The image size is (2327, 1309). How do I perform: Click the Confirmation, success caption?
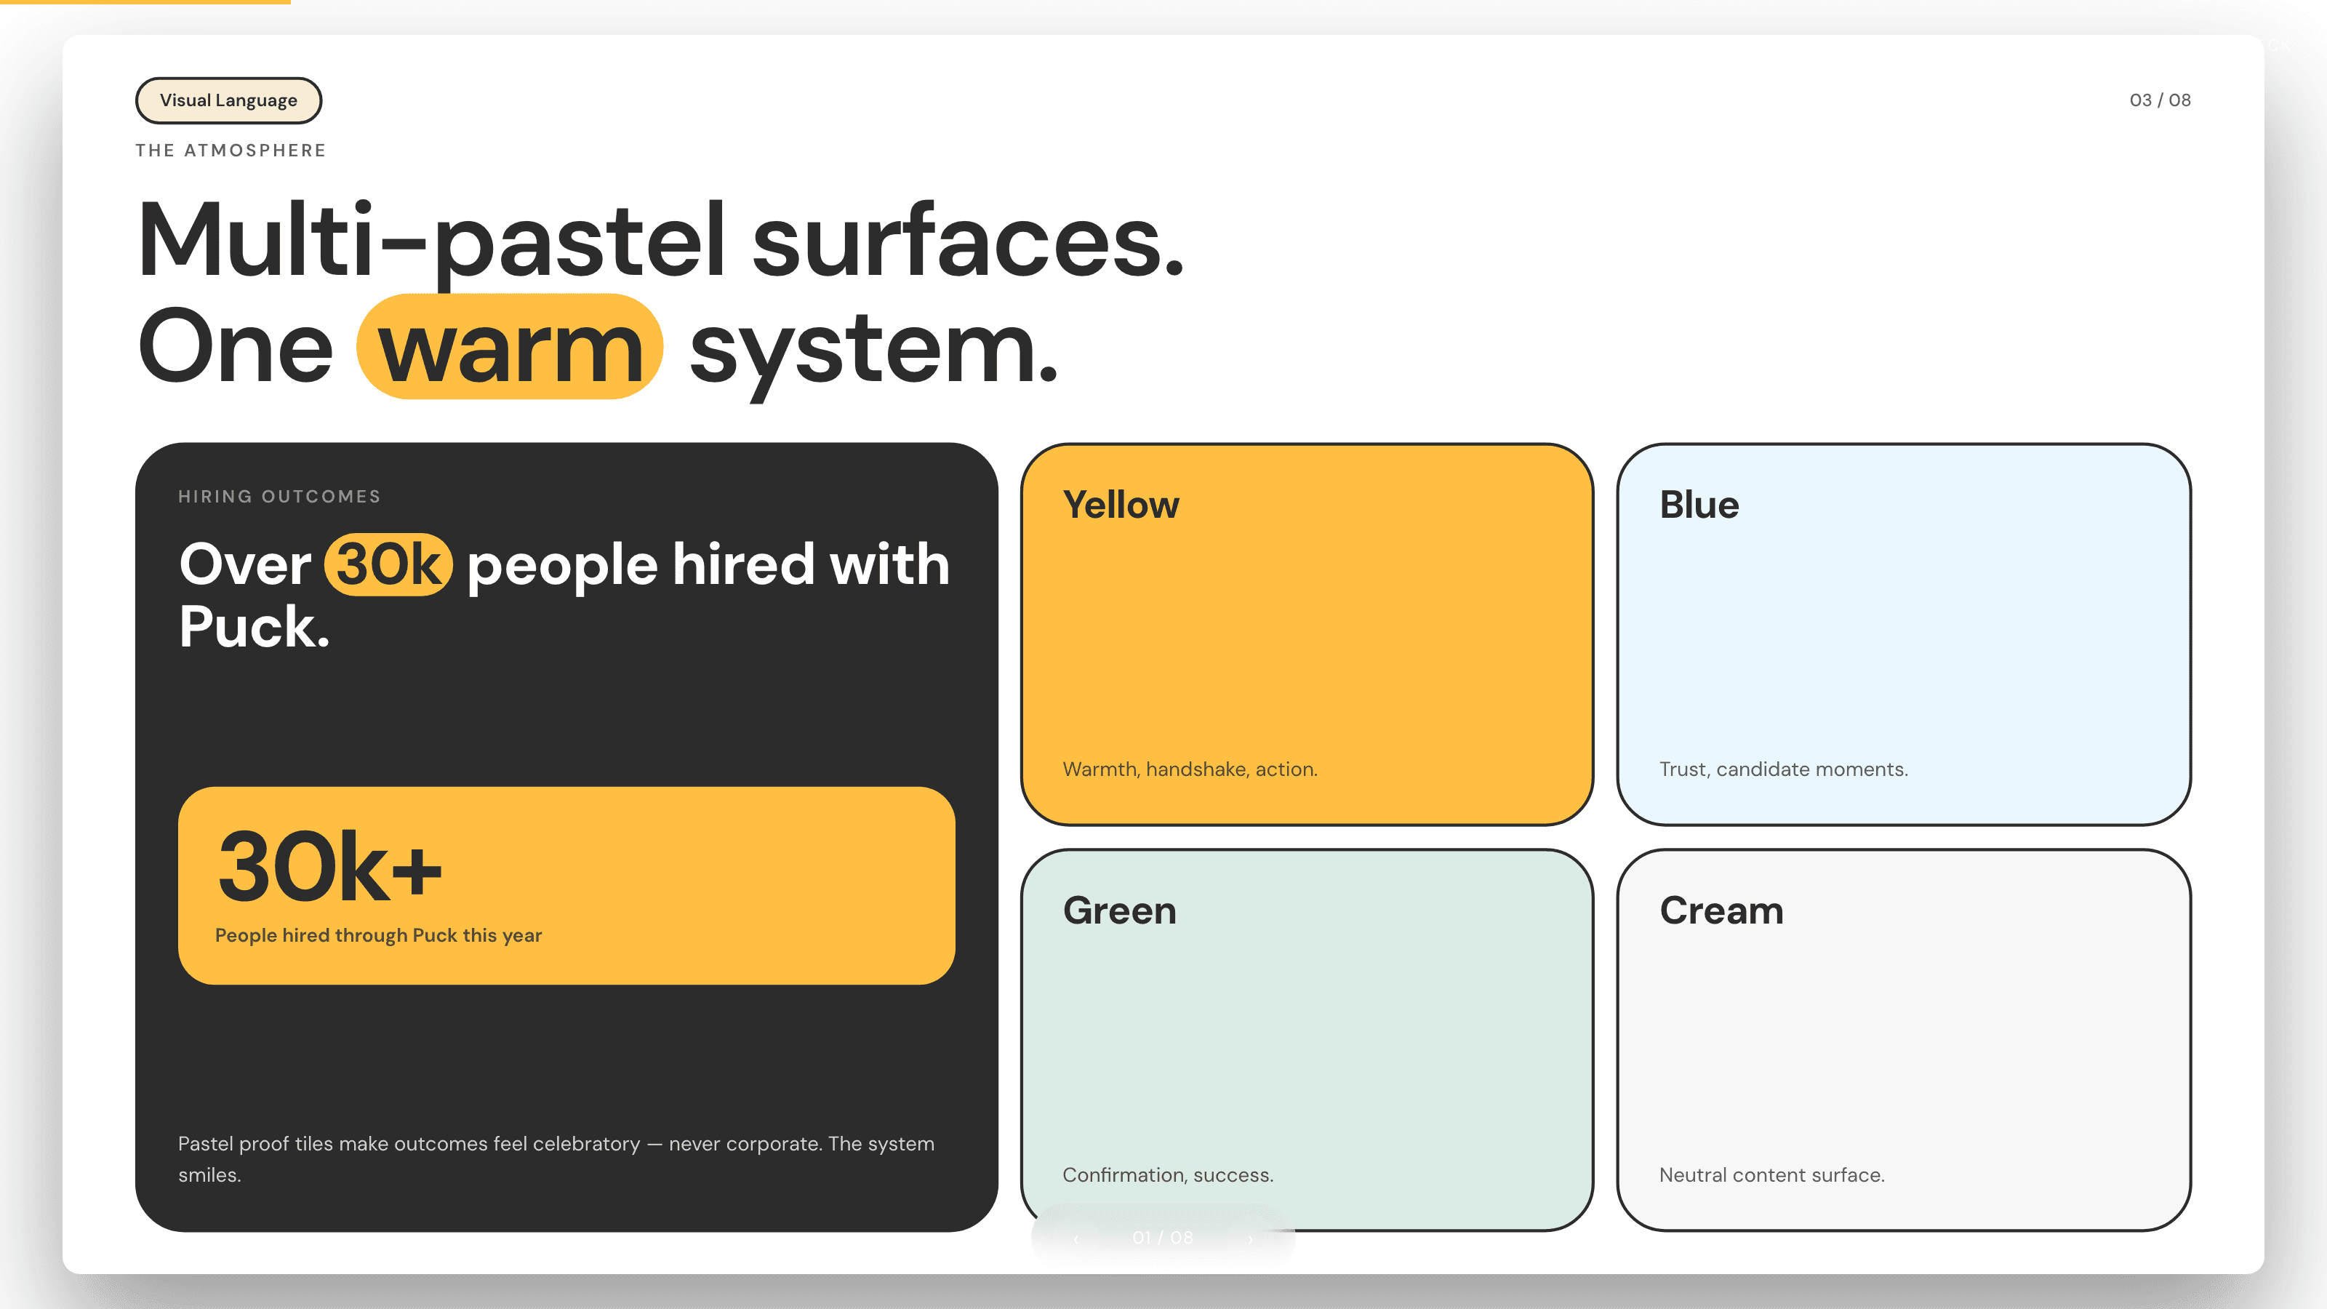(1167, 1174)
